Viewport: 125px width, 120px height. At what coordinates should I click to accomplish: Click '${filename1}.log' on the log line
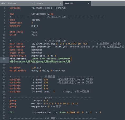(42, 14)
